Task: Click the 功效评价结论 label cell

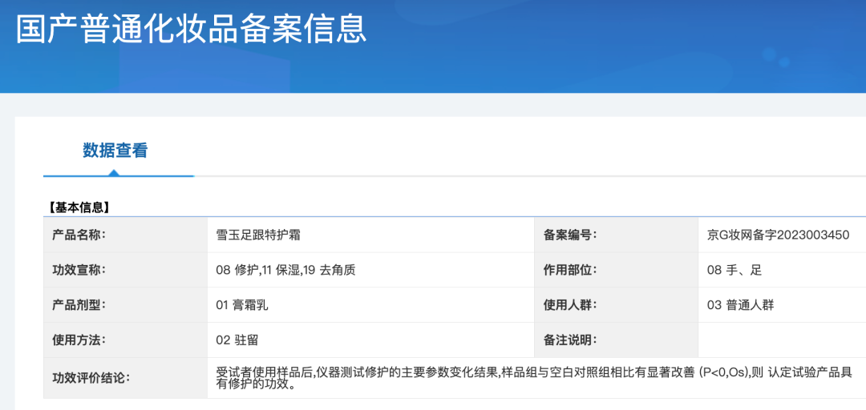Action: coord(125,378)
